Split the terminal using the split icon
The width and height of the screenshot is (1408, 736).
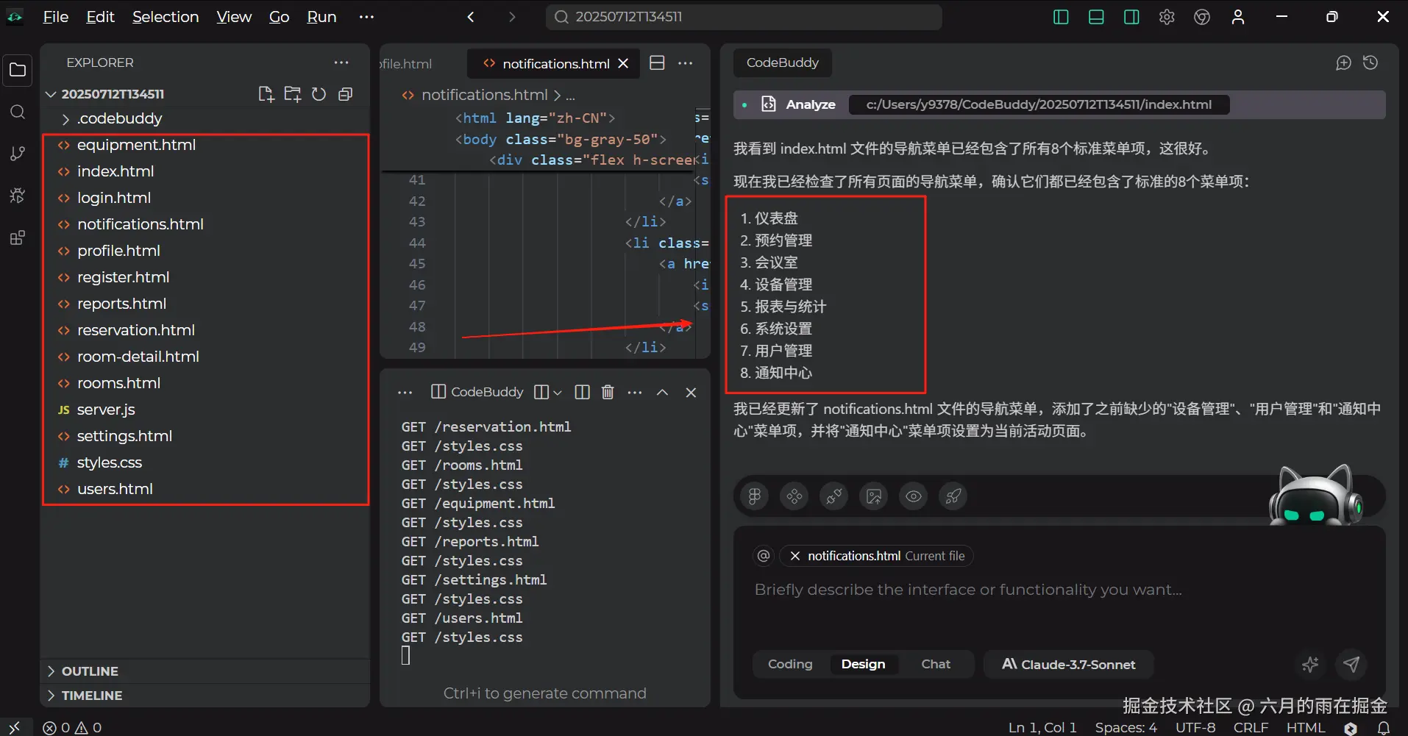(582, 392)
